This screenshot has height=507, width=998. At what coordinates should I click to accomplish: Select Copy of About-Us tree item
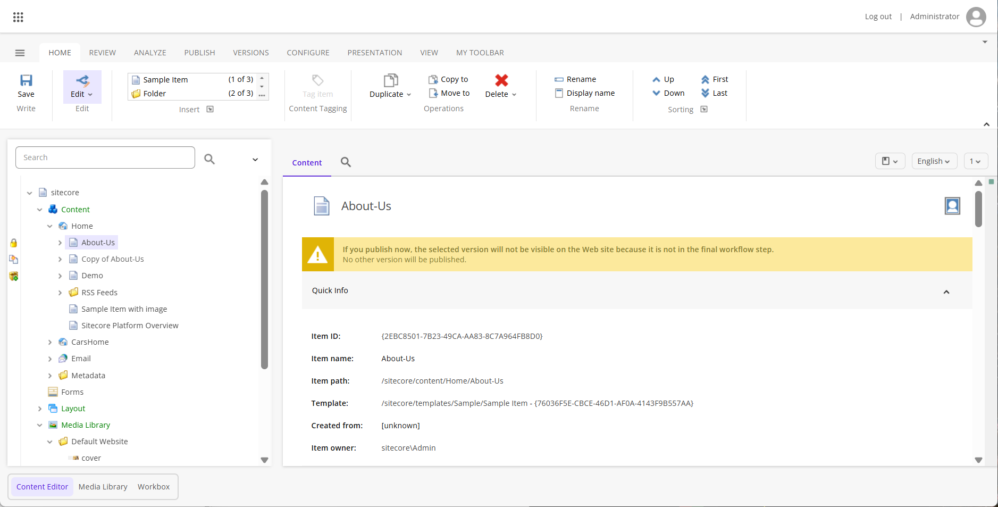point(113,259)
